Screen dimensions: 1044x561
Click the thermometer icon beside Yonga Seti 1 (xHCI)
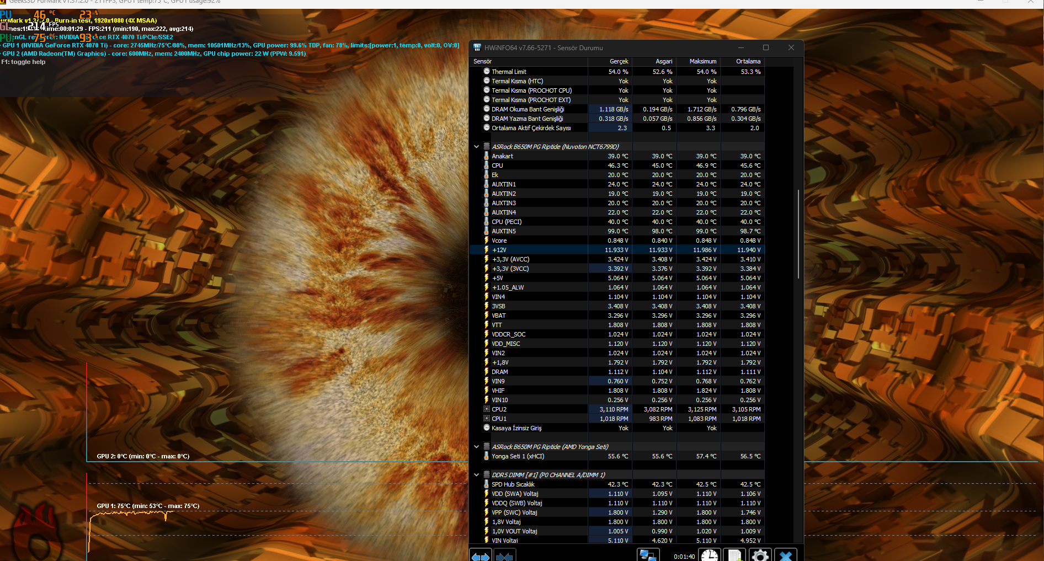(x=486, y=456)
